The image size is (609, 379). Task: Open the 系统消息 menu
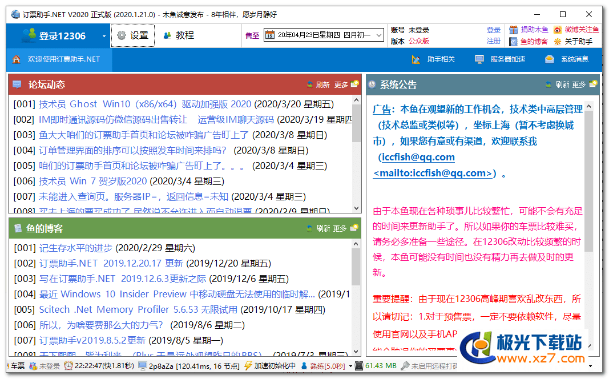567,59
